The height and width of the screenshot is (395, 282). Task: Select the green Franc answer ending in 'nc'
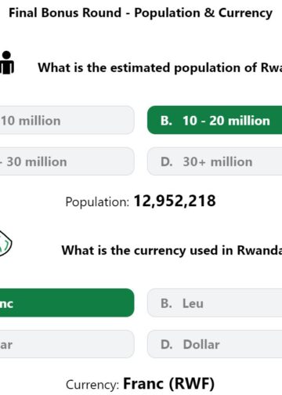[x=67, y=303]
